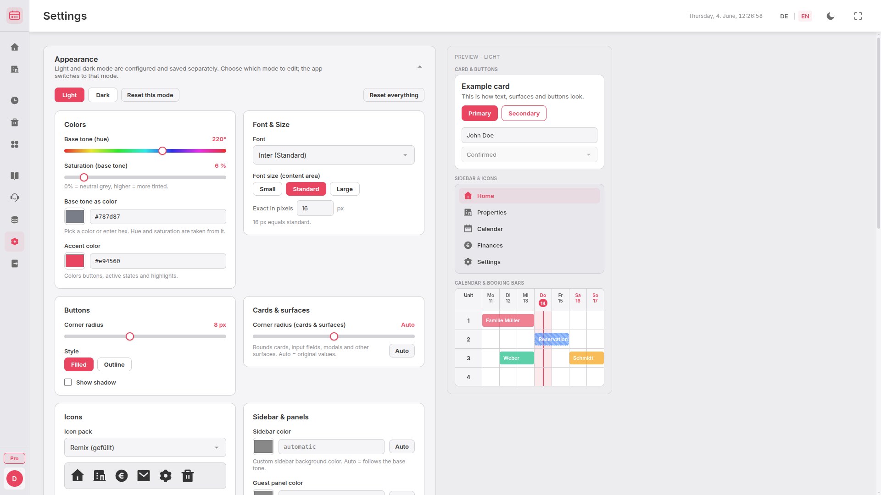
Task: Click Auto button for Sidebar color
Action: 402,446
